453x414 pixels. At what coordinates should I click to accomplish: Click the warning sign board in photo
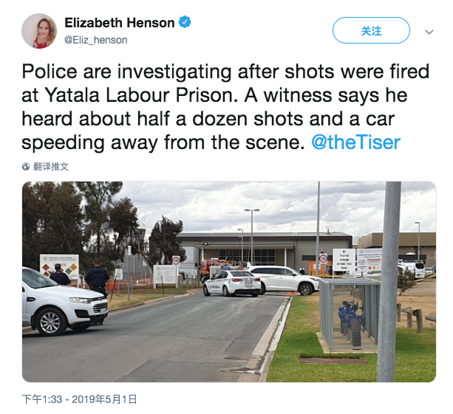point(58,266)
